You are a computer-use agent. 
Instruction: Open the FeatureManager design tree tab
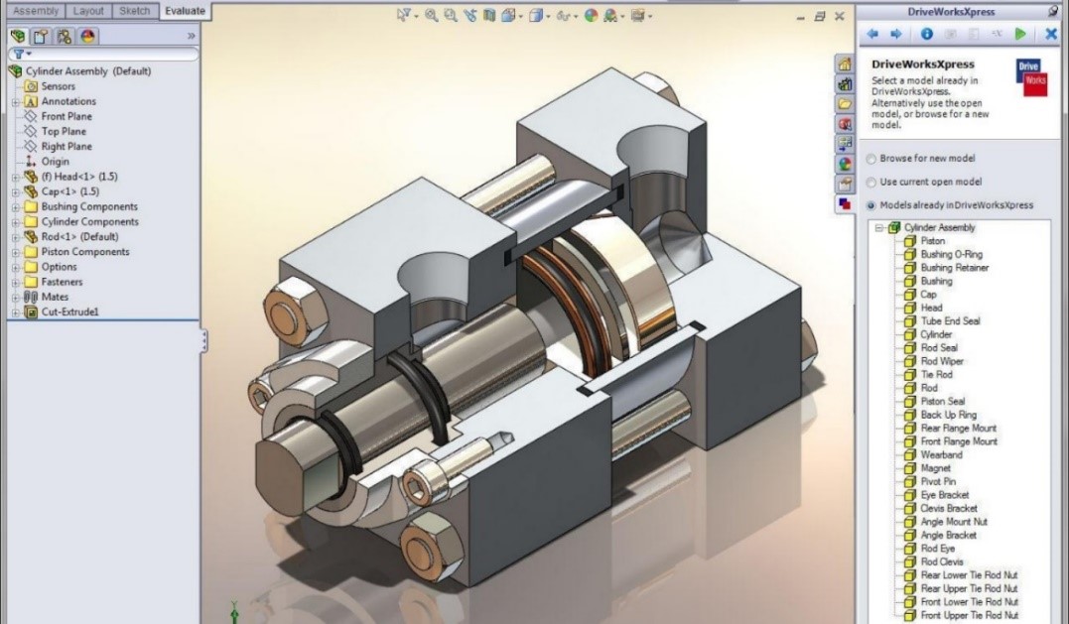(18, 36)
